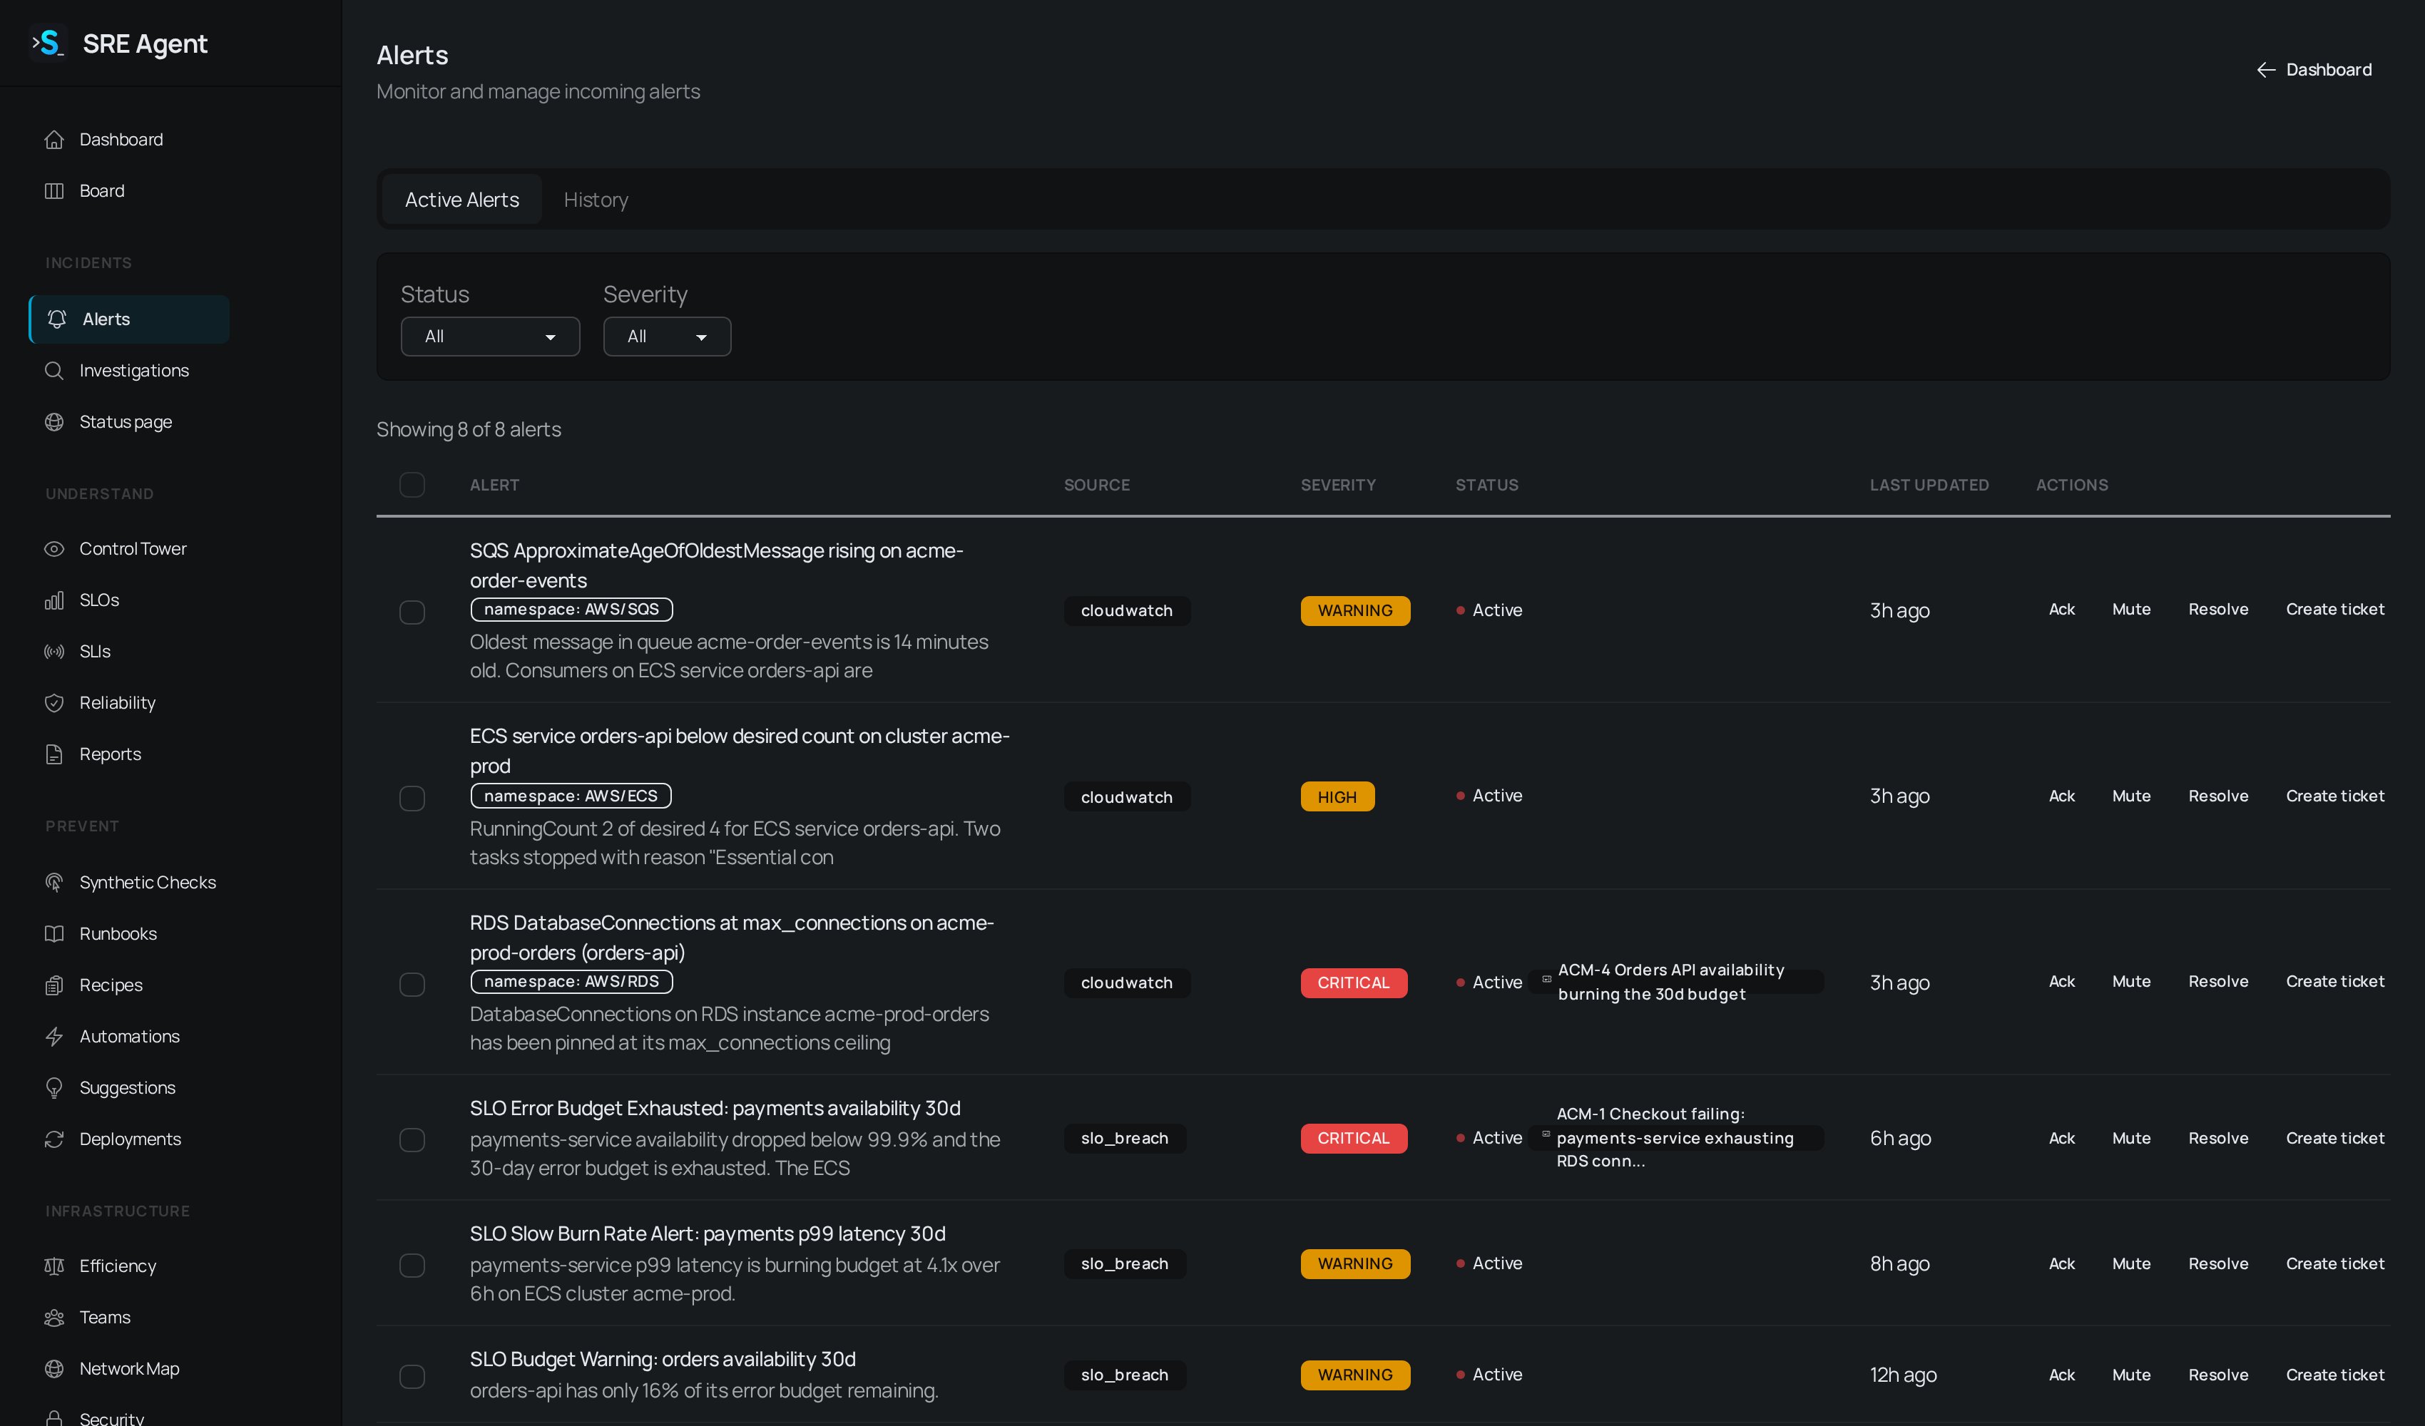The height and width of the screenshot is (1426, 2425).
Task: Open the Reports document icon
Action: point(54,754)
